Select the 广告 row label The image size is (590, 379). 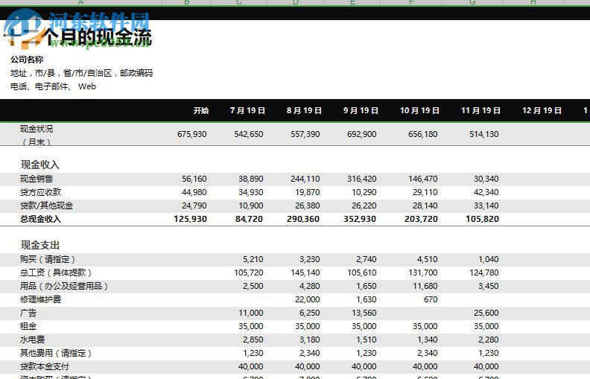[x=28, y=313]
